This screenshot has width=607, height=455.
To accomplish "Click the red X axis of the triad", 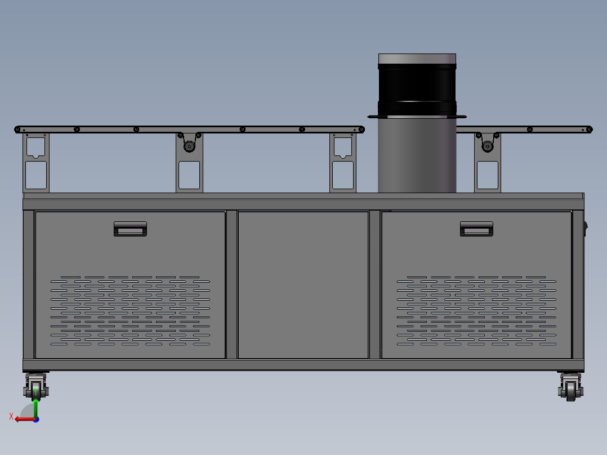I will point(25,420).
